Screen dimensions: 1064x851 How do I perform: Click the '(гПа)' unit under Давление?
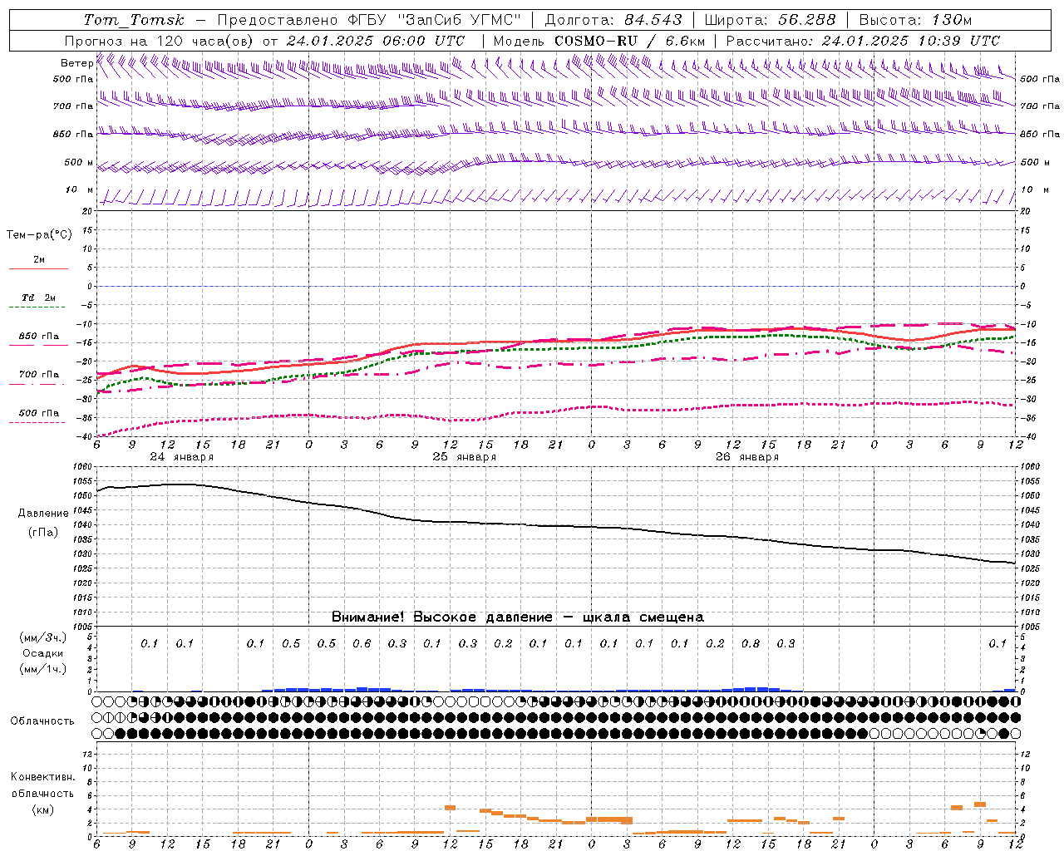click(43, 533)
